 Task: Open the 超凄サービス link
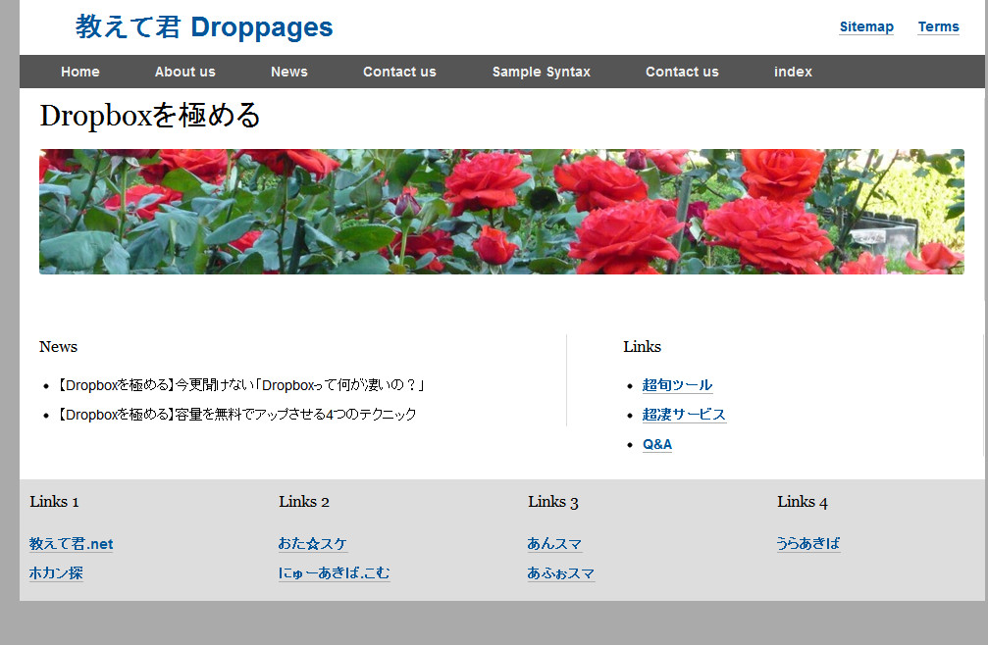(684, 415)
